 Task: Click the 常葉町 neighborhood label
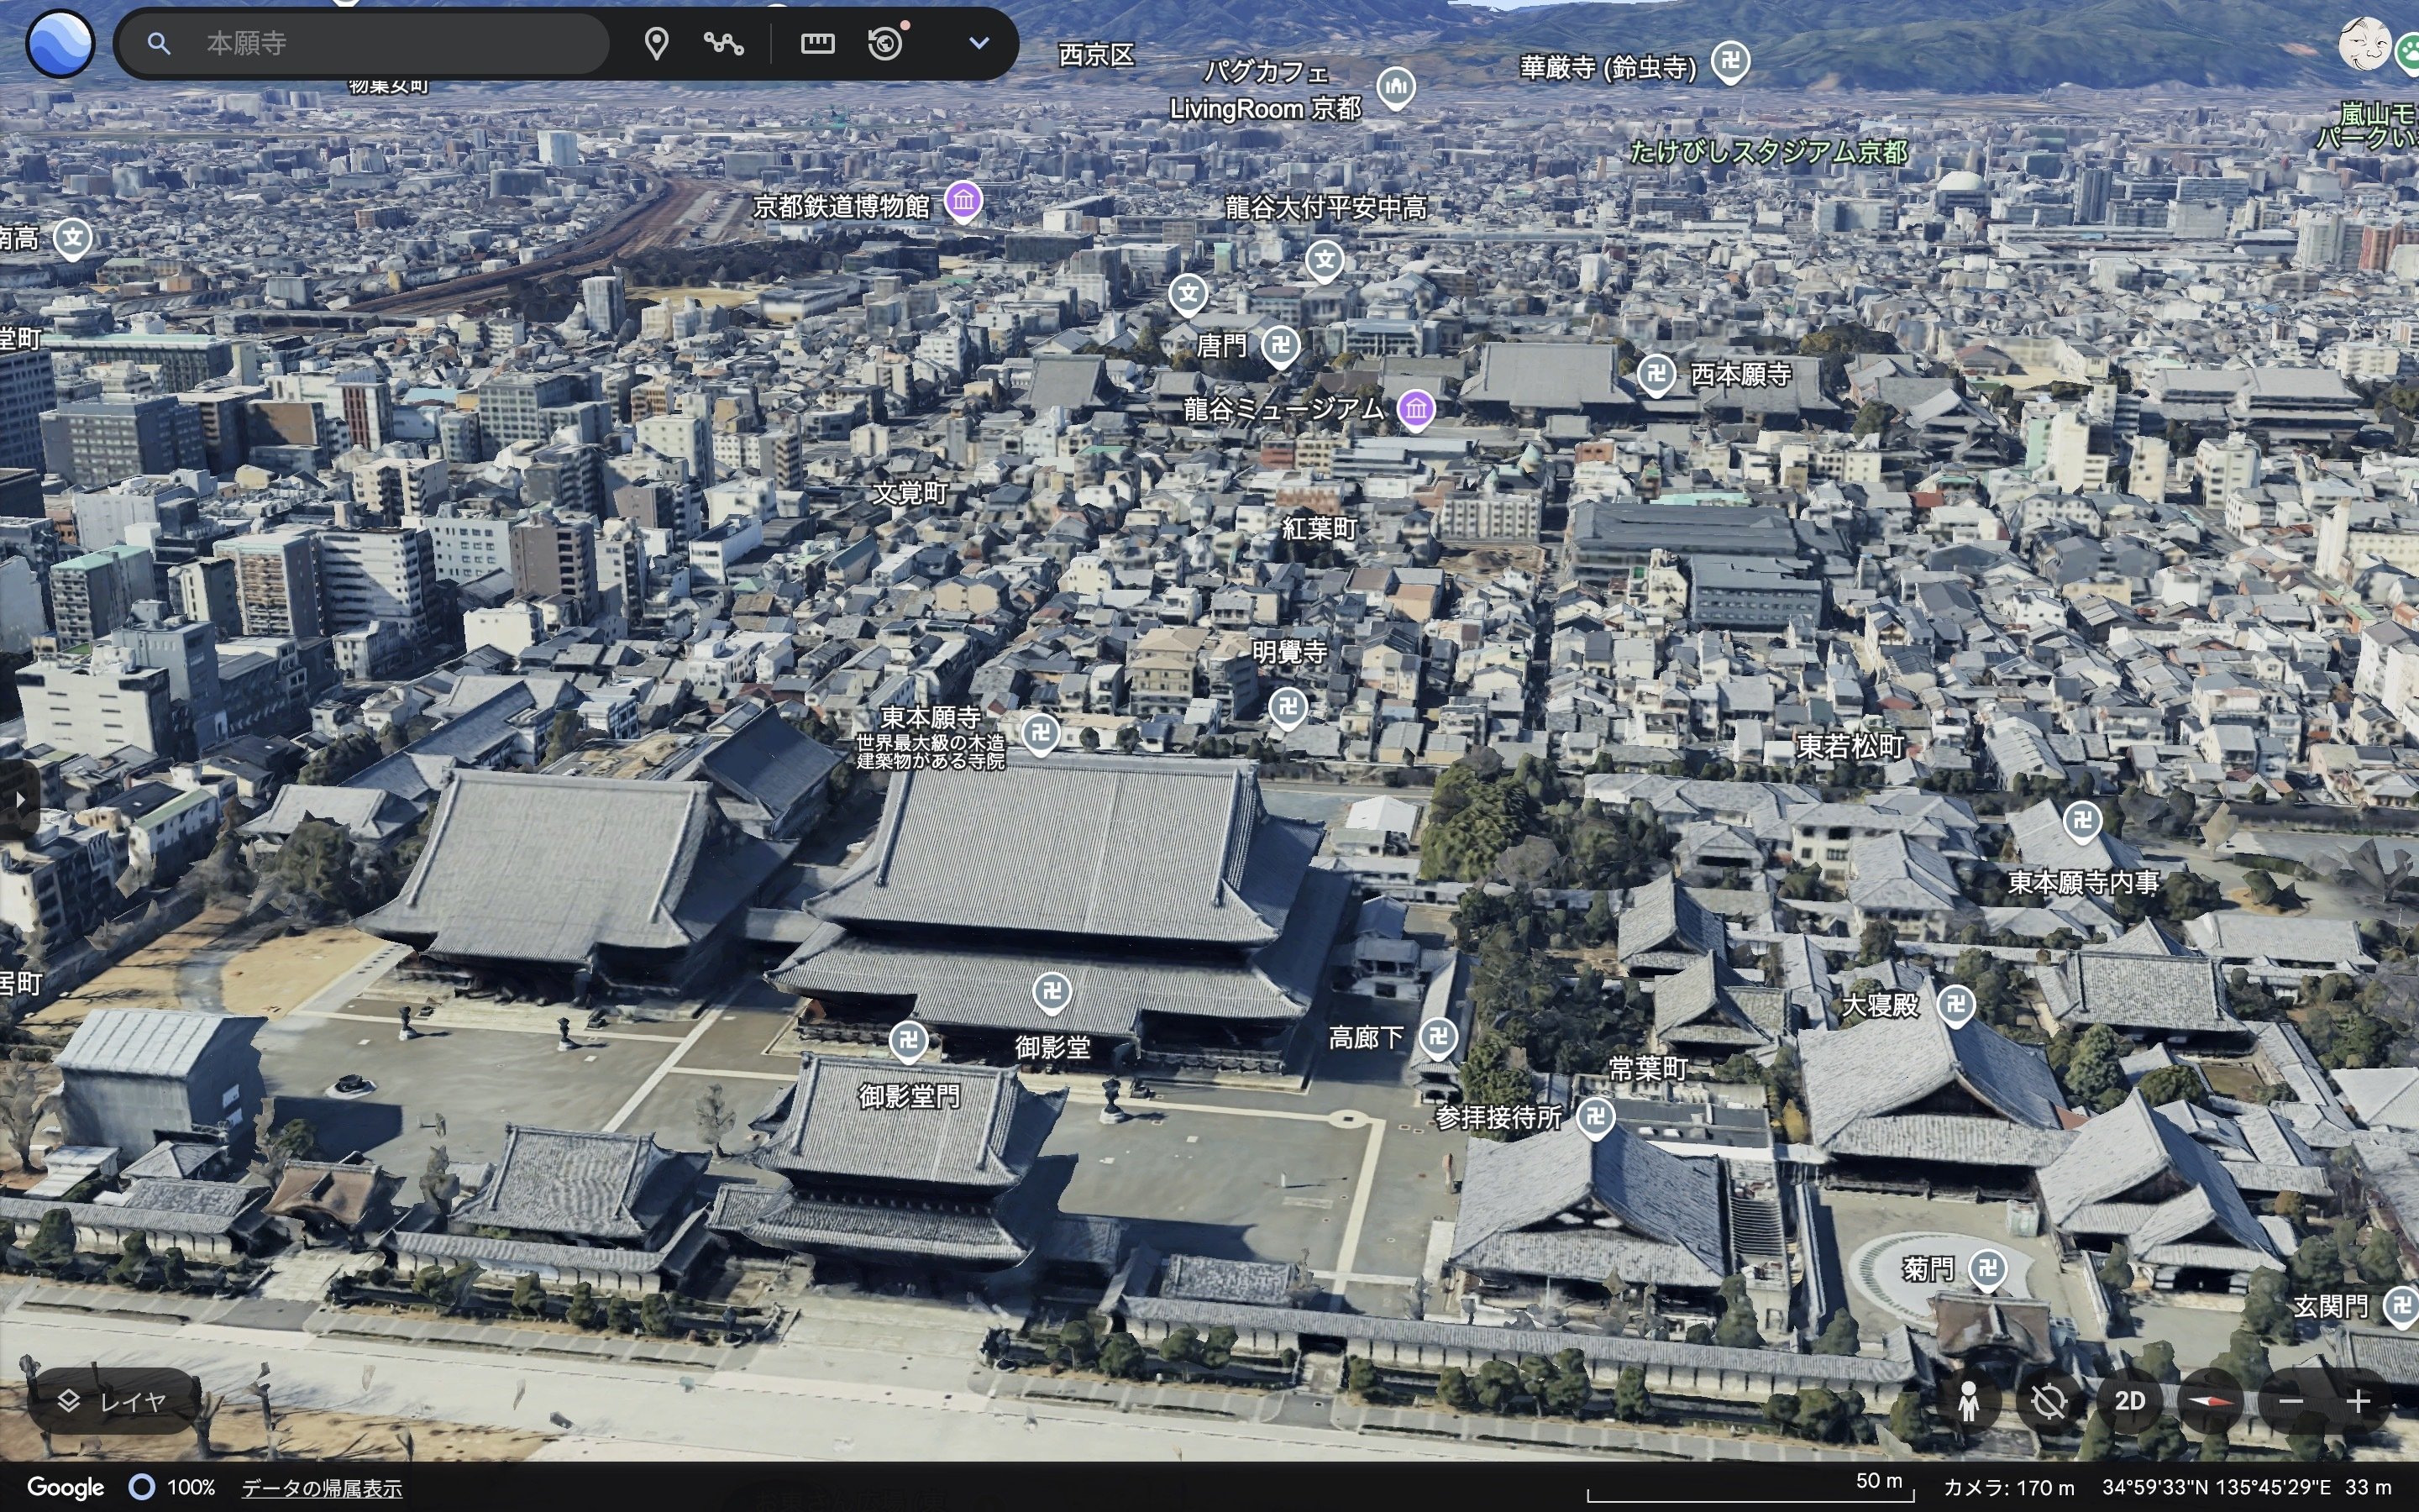pos(1648,1069)
